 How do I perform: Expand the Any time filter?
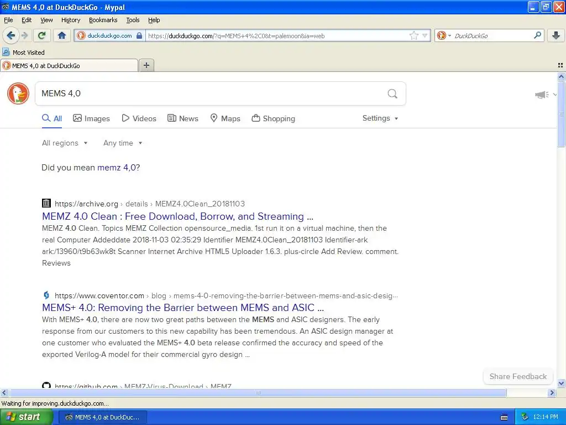pyautogui.click(x=123, y=143)
